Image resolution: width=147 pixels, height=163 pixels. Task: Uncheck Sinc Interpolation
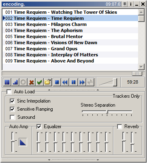pos(12,101)
